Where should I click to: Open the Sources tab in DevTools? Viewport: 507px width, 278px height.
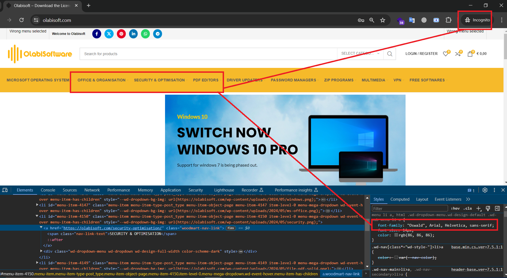(70, 190)
